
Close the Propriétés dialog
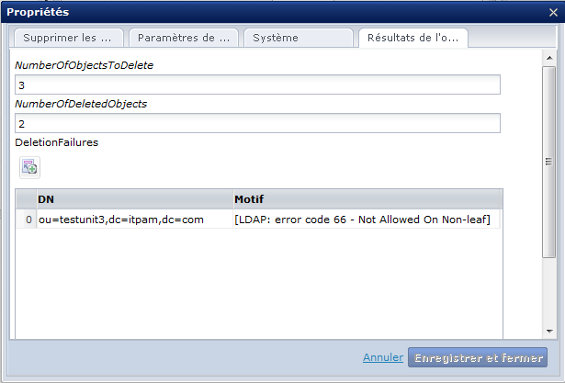(x=553, y=12)
